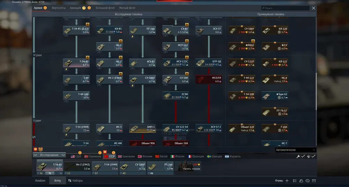Open the mail envelope icon

point(314,180)
